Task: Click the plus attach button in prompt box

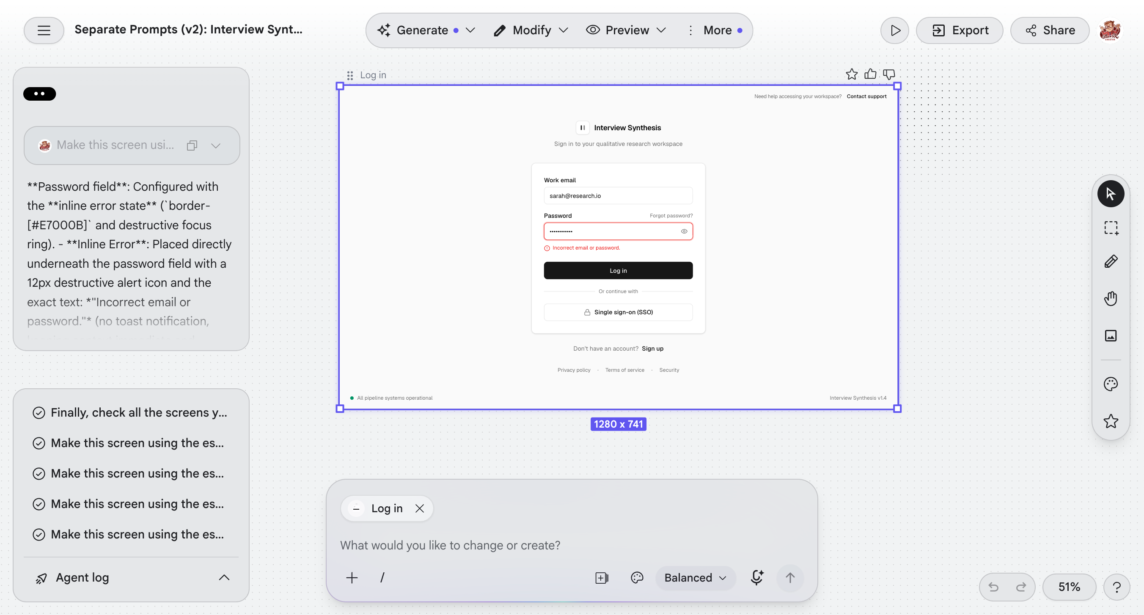Action: (x=352, y=578)
